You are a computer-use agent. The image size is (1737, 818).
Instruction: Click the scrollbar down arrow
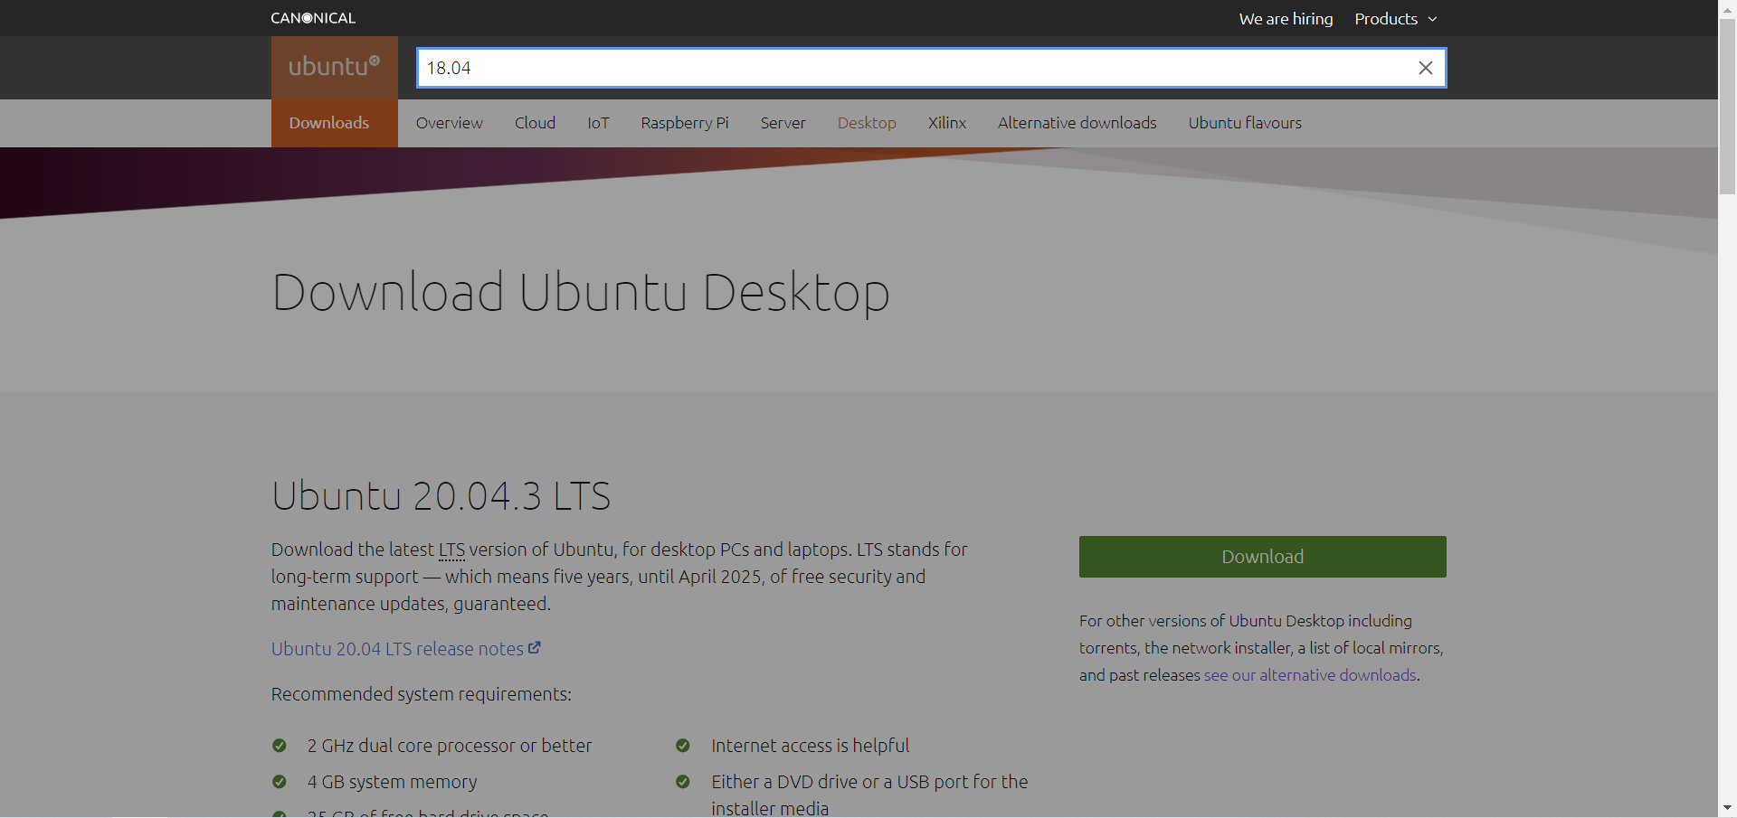pyautogui.click(x=1727, y=808)
